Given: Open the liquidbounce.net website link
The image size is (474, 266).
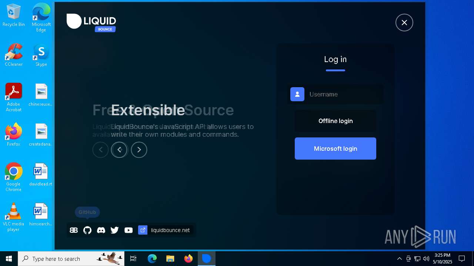Looking at the screenshot, I should (170, 230).
